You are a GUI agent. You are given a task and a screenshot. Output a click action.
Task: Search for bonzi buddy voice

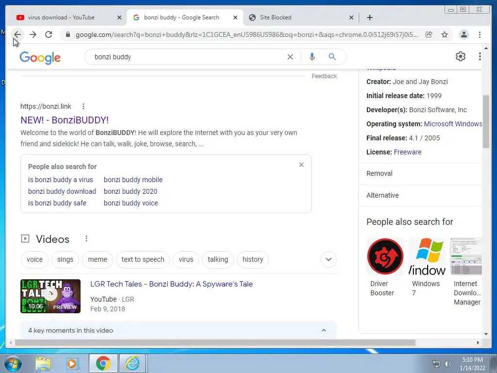(x=131, y=203)
